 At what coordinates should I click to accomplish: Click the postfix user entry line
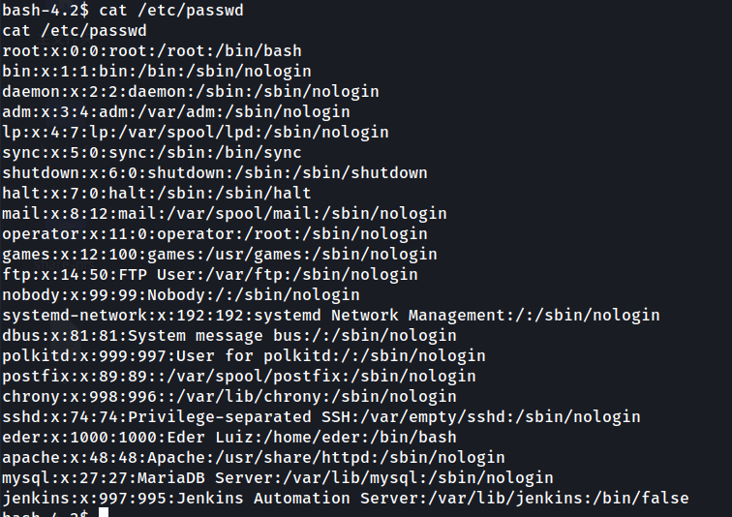[x=238, y=376]
